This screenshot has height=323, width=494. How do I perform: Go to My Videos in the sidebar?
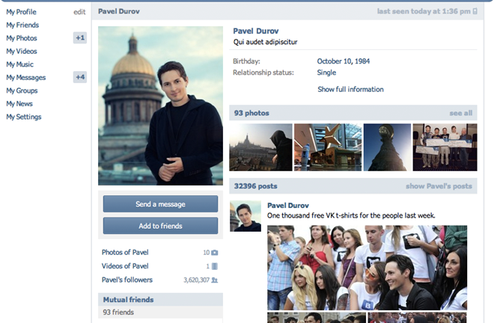[x=22, y=51]
